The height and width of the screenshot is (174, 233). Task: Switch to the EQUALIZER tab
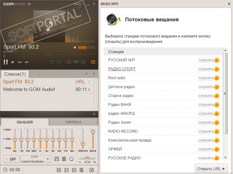(25, 122)
